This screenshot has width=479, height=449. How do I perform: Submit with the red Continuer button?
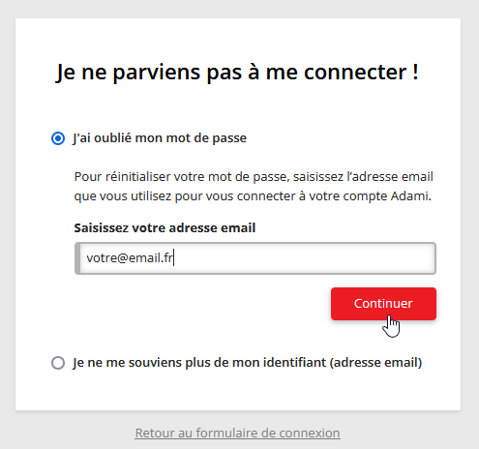383,304
